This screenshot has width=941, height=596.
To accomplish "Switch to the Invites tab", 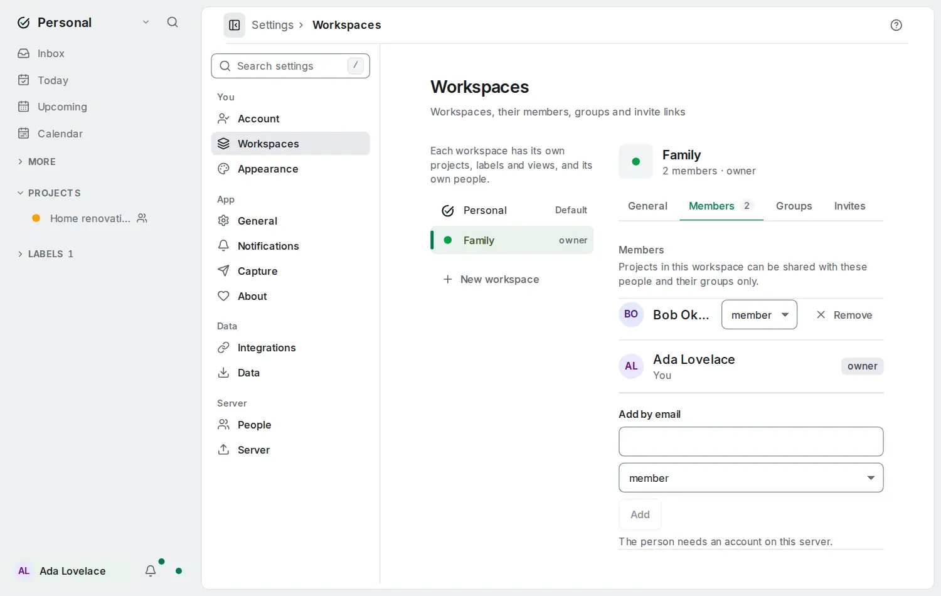I will tap(849, 206).
